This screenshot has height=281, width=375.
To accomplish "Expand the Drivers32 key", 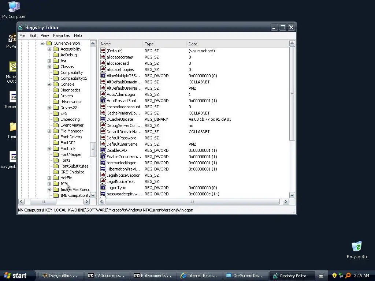I will click(x=49, y=108).
